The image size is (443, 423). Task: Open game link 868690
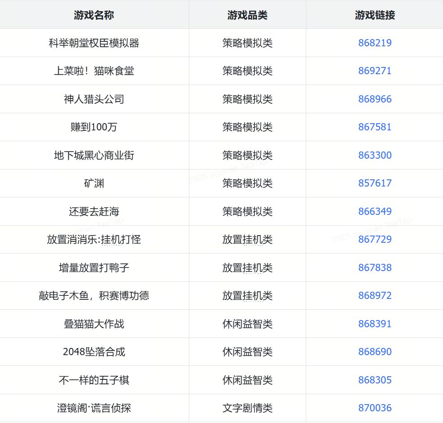click(375, 352)
